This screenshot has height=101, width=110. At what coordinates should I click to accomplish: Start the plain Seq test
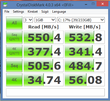(14, 65)
